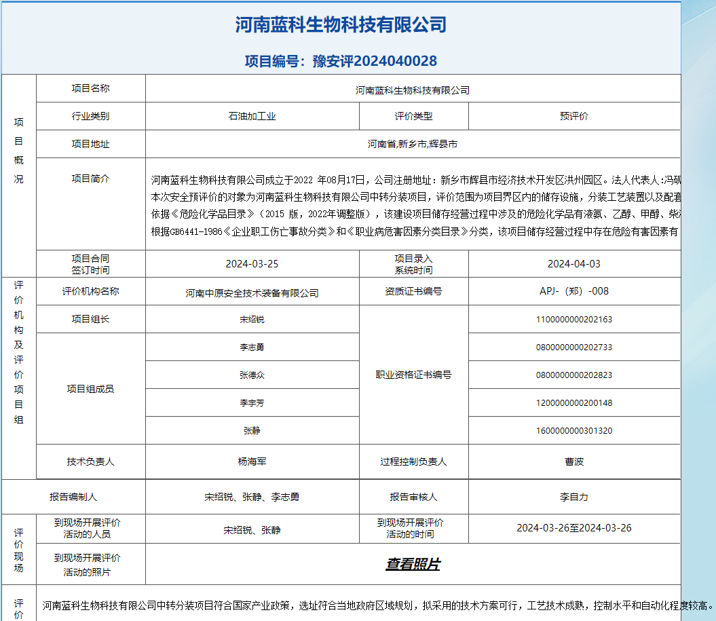Select certificate number 1200000000200148
716x621 pixels.
coord(574,403)
